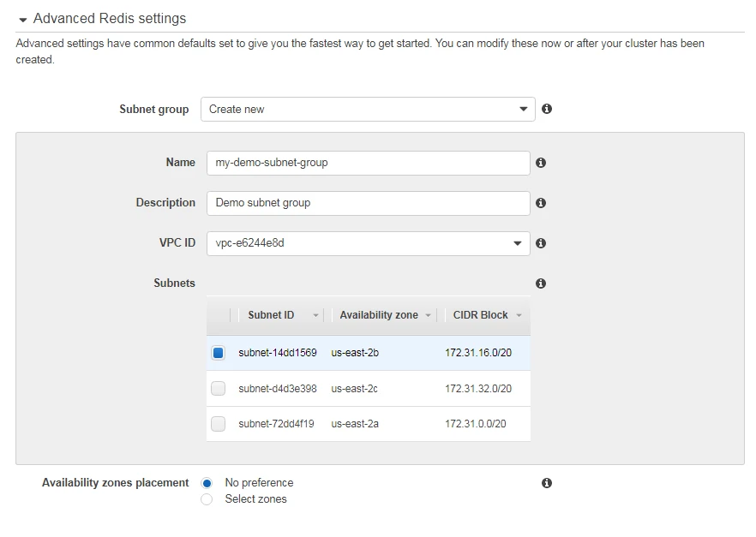This screenshot has height=537, width=756.
Task: Uncheck subnet-14dd1569 checkbox
Action: tap(219, 353)
